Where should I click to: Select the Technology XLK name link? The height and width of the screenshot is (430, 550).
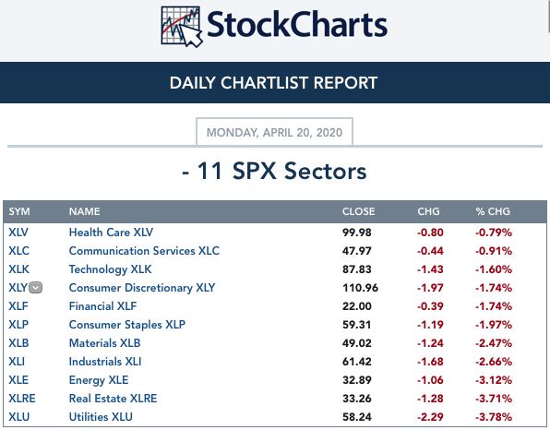coord(110,269)
